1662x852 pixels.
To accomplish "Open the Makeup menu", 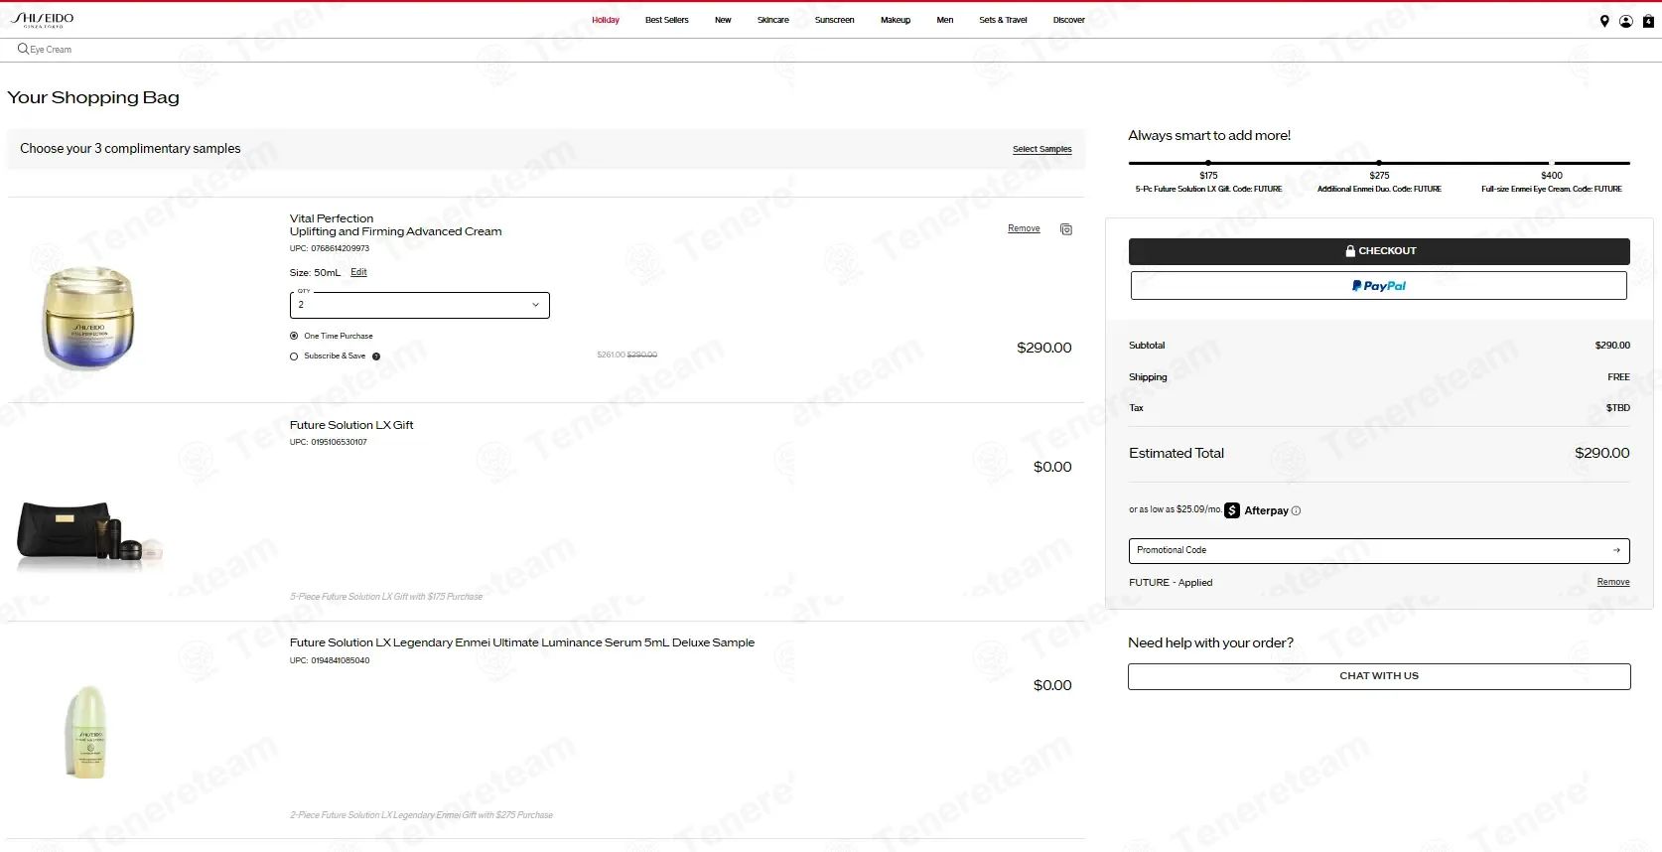I will click(x=896, y=20).
